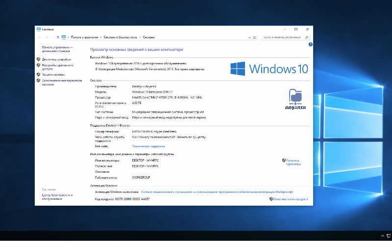Image resolution: width=392 pixels, height=241 pixels.
Task: Open the Microsoft license terms link
Action: pyautogui.click(x=217, y=192)
